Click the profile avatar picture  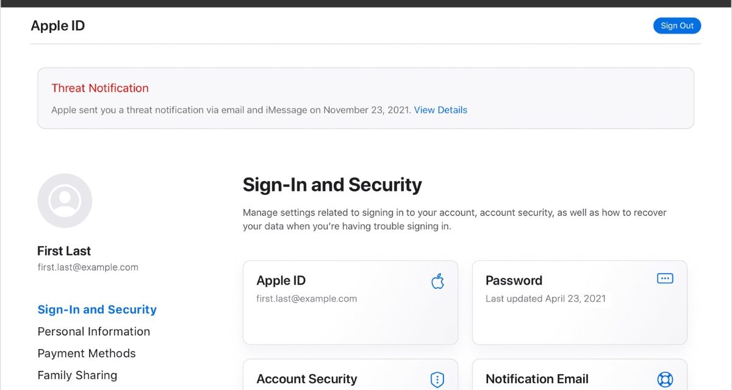(65, 200)
